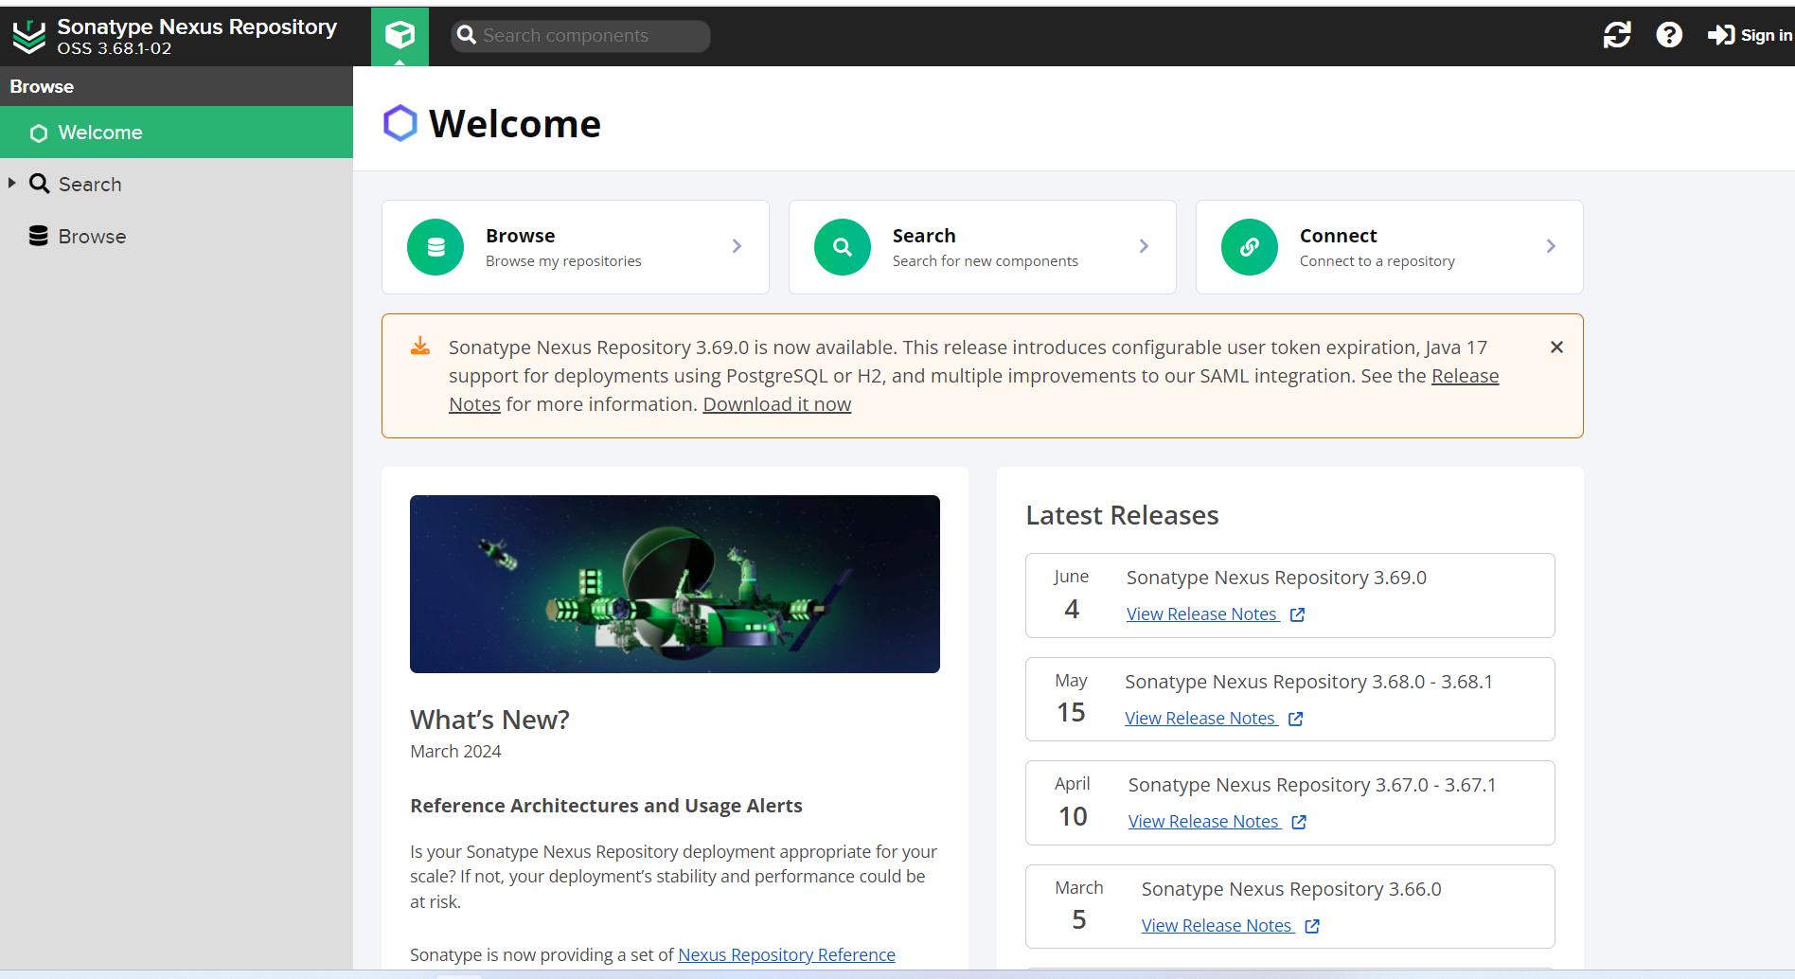This screenshot has height=979, width=1795.
Task: Select Welcome in the sidebar
Action: (176, 133)
